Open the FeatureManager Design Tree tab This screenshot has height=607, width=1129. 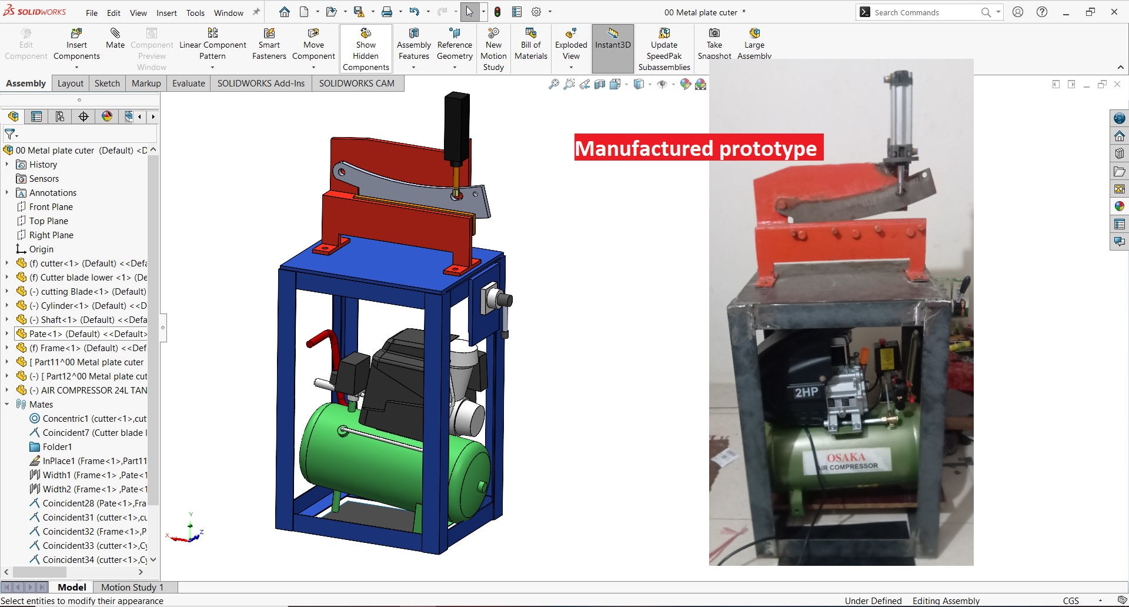pos(13,116)
